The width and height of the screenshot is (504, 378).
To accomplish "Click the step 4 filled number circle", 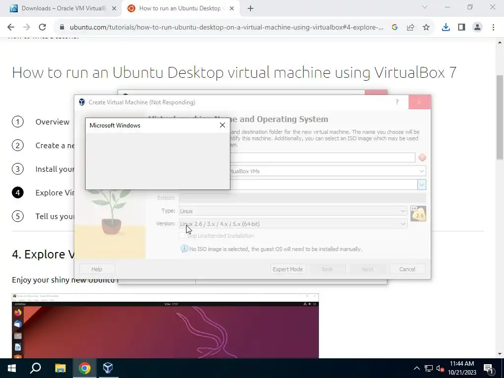I will click(x=18, y=192).
